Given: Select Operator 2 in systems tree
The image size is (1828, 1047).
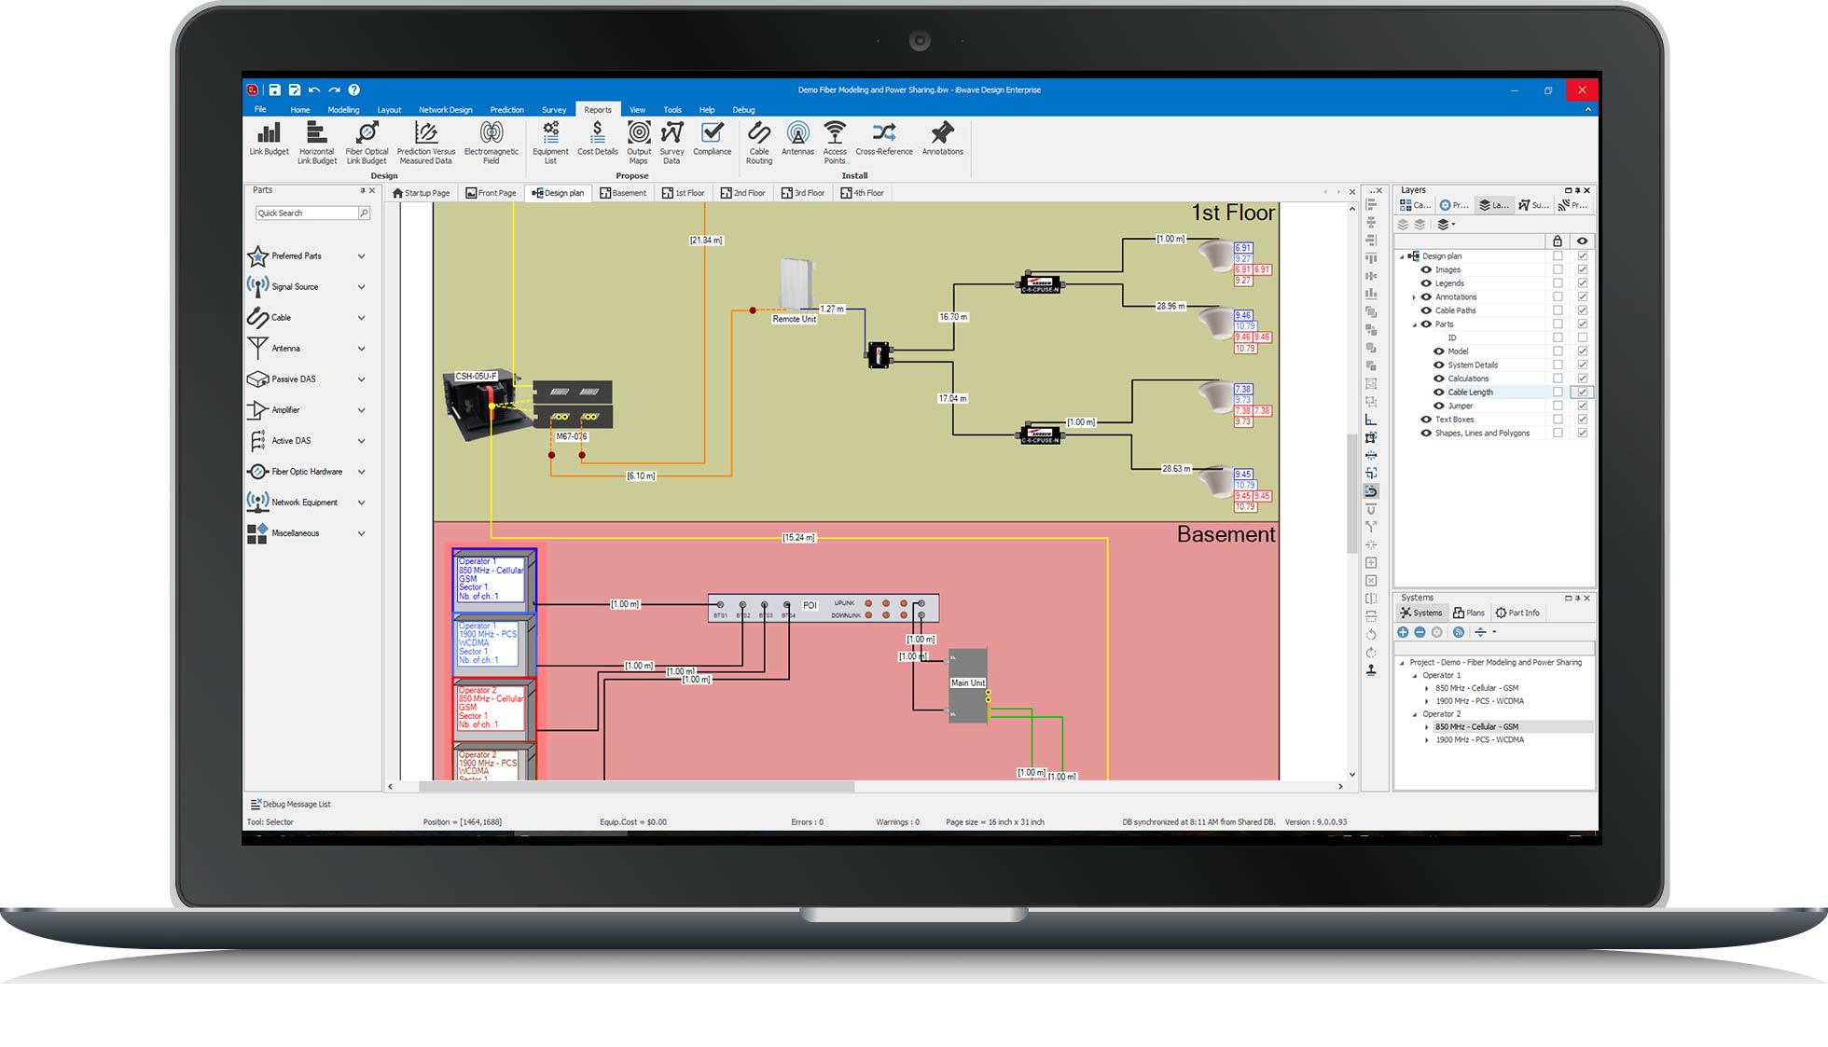Looking at the screenshot, I should tap(1441, 714).
